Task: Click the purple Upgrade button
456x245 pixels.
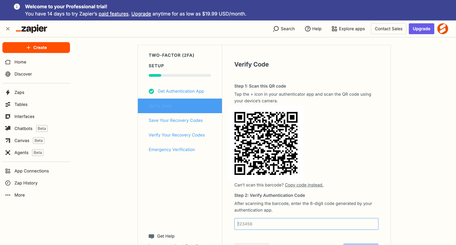Action: tap(421, 29)
